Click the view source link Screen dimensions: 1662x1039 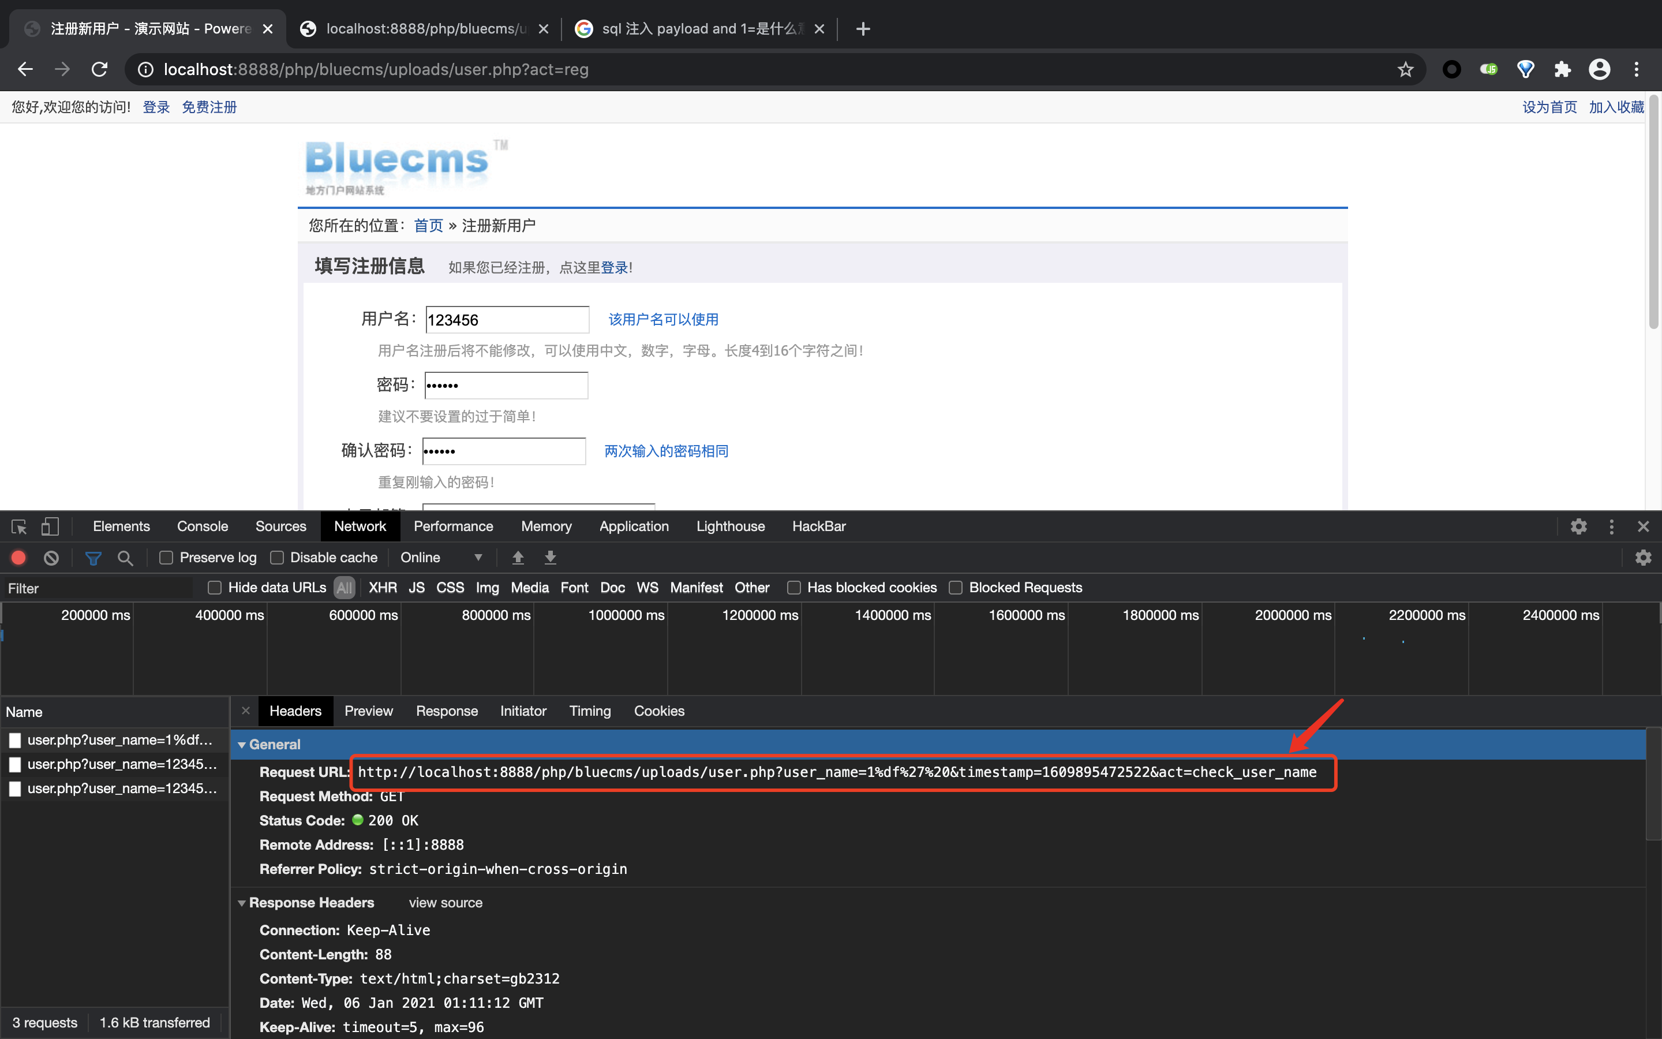click(x=445, y=903)
